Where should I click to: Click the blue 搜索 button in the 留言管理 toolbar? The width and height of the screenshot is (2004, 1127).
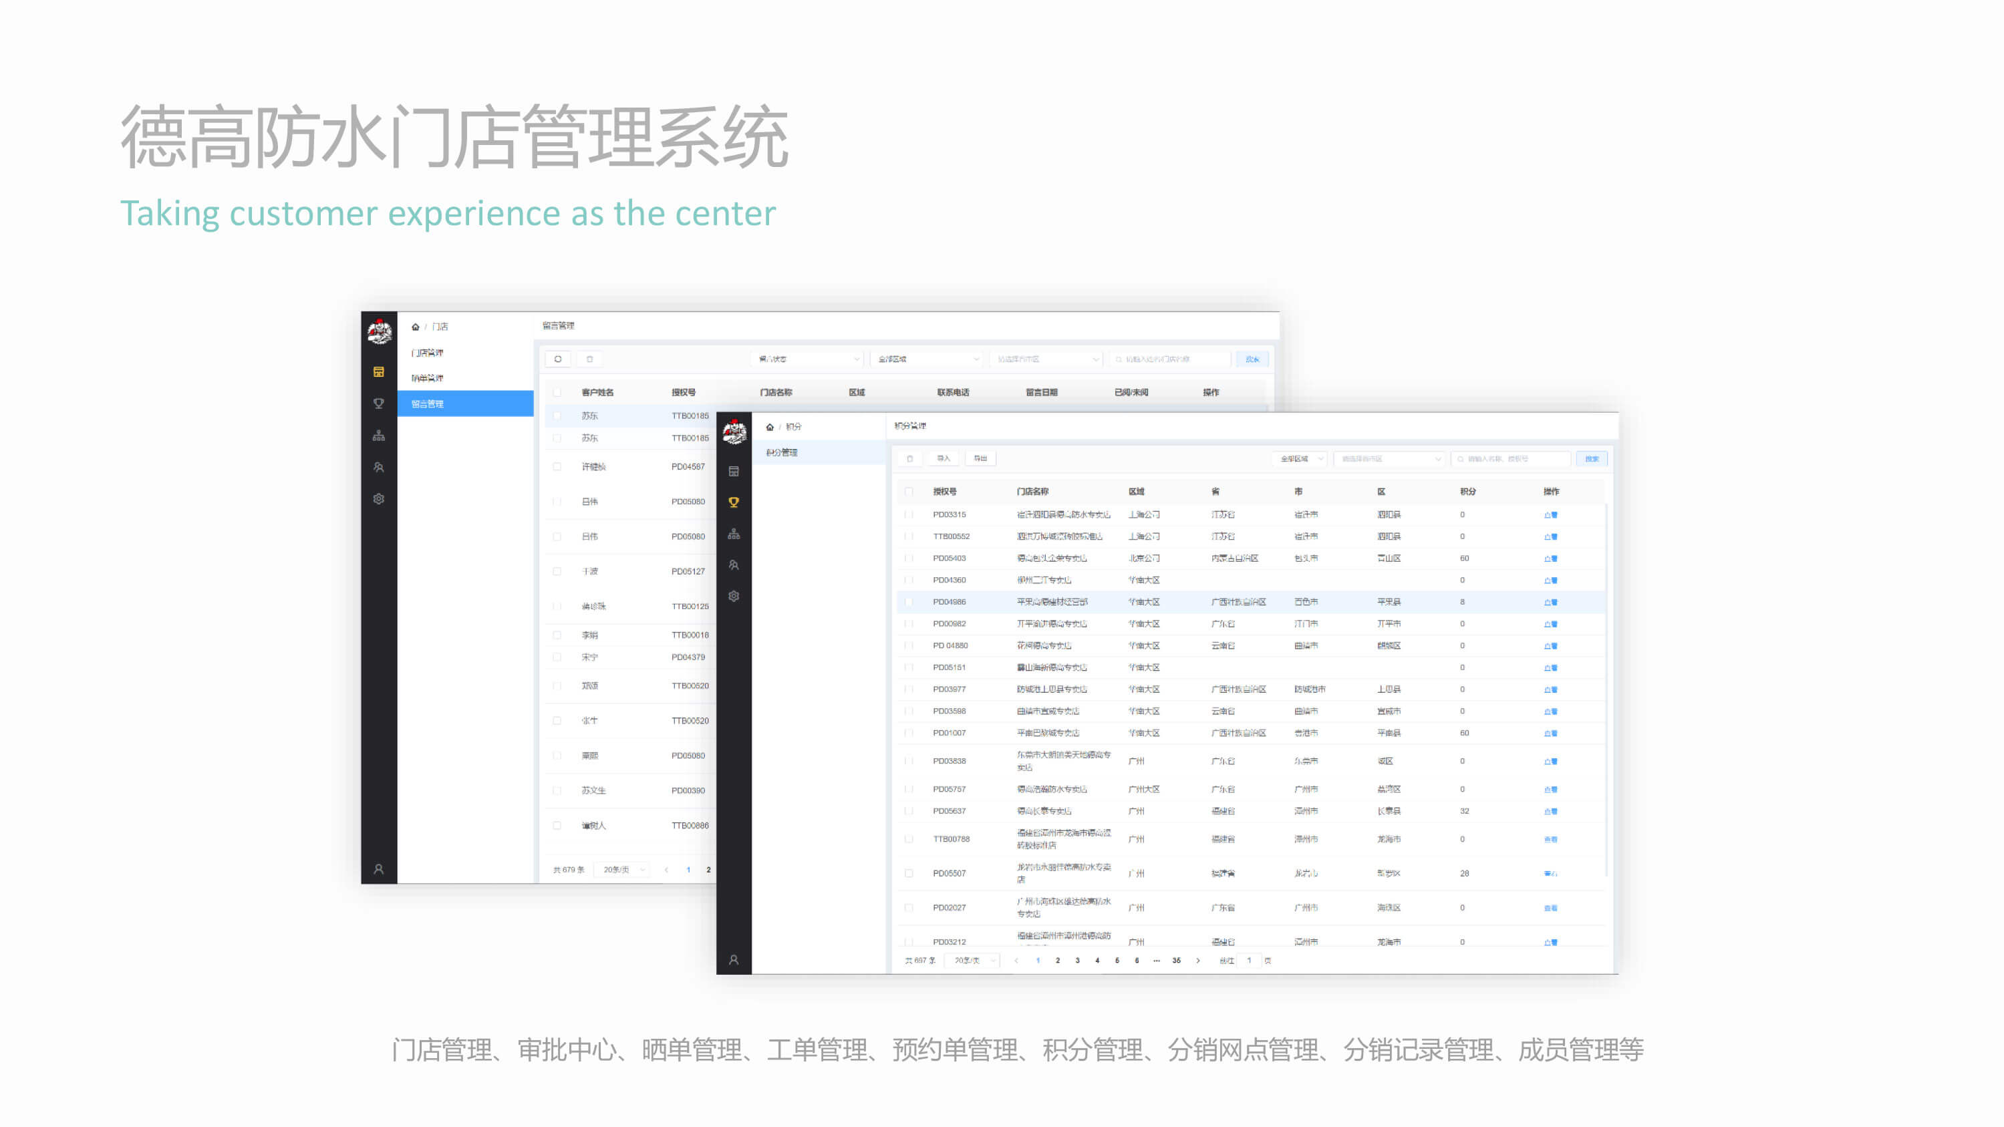pyautogui.click(x=1252, y=359)
